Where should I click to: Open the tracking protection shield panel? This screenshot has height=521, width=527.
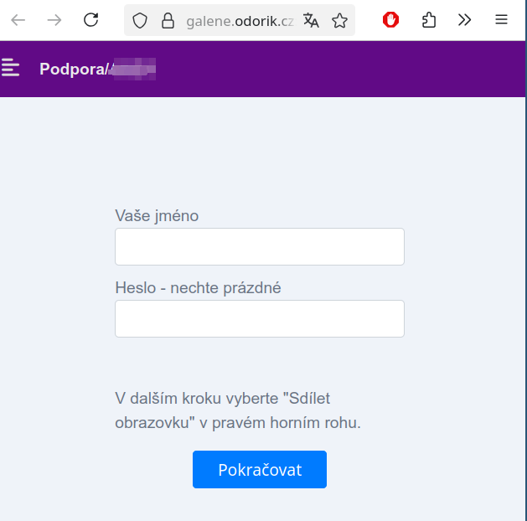tap(140, 20)
